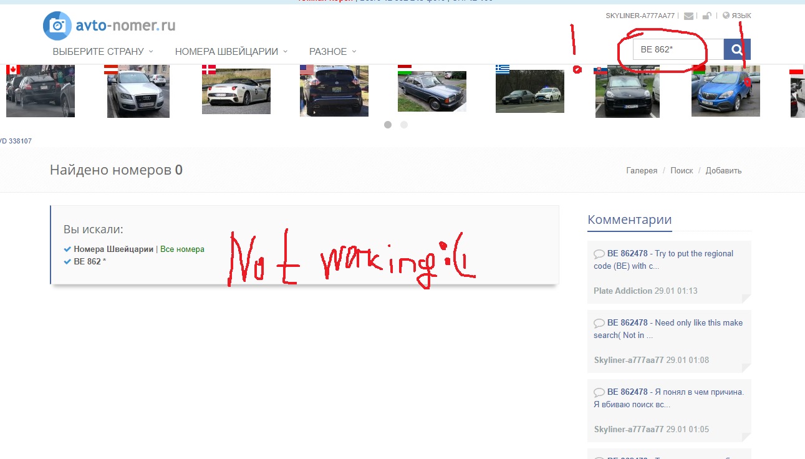Open Skyliner-a777aa77 profile dated 01:05
Viewport: 805px width, 459px height.
[629, 429]
